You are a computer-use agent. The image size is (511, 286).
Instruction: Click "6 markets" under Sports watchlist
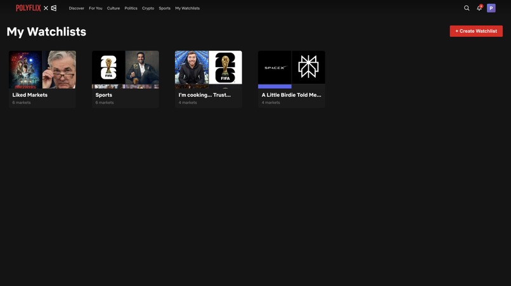coord(105,102)
